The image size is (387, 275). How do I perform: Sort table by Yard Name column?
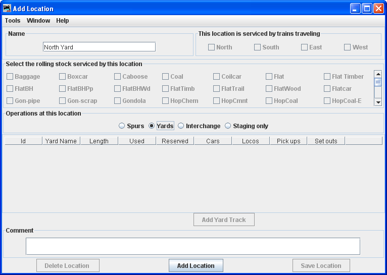(61, 141)
